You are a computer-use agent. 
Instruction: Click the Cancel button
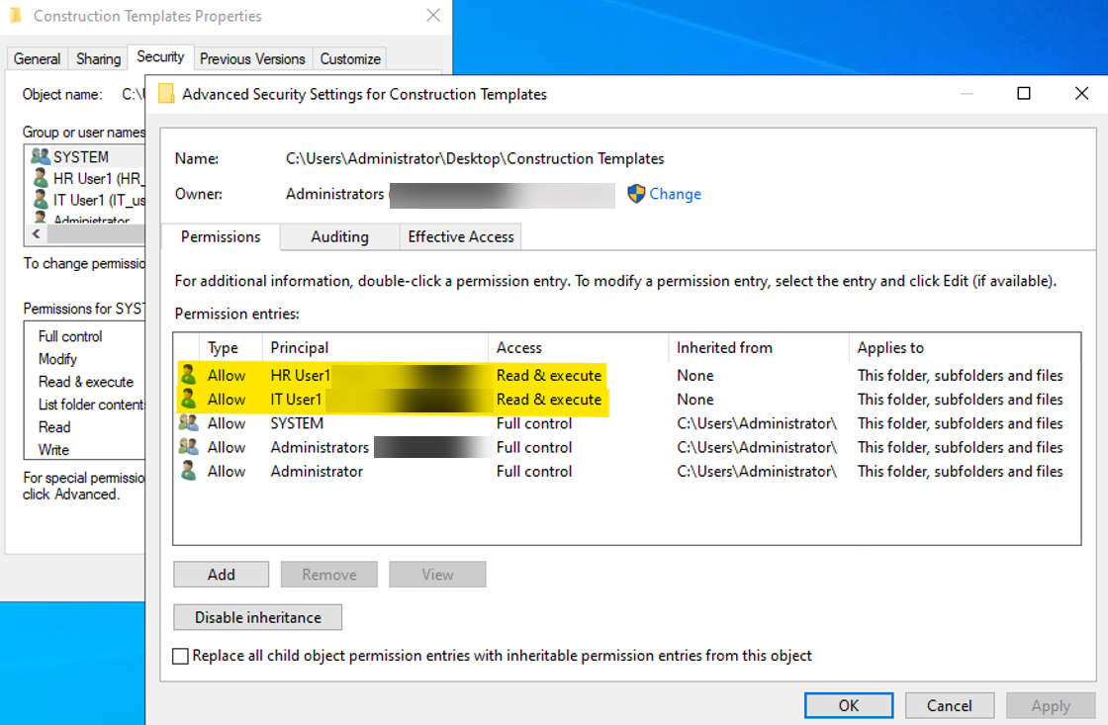pyautogui.click(x=949, y=705)
